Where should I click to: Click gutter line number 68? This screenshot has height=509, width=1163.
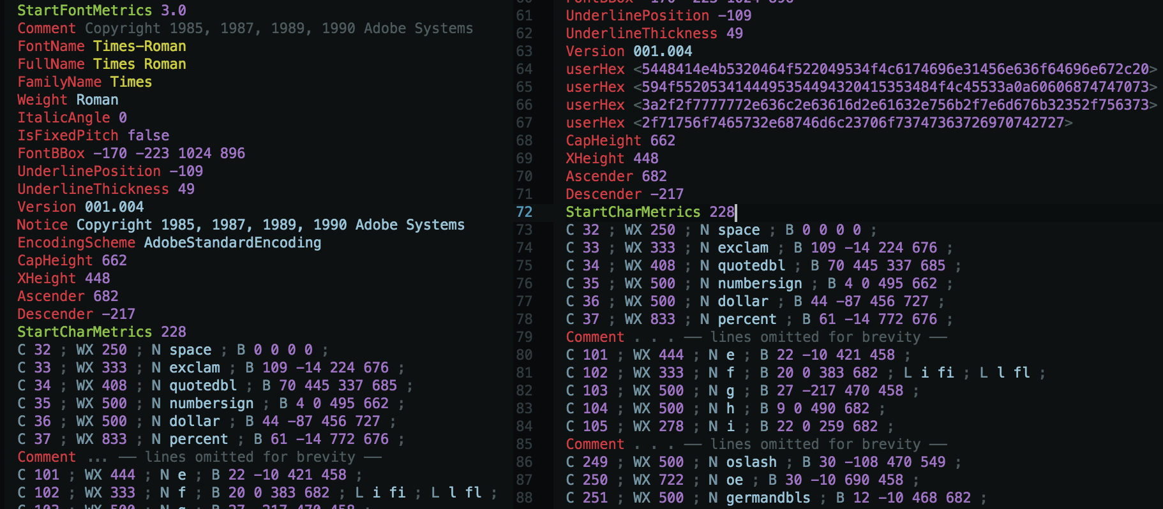click(524, 140)
